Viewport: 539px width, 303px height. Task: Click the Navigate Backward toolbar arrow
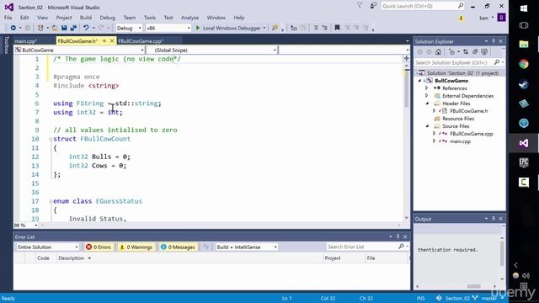(x=13, y=28)
